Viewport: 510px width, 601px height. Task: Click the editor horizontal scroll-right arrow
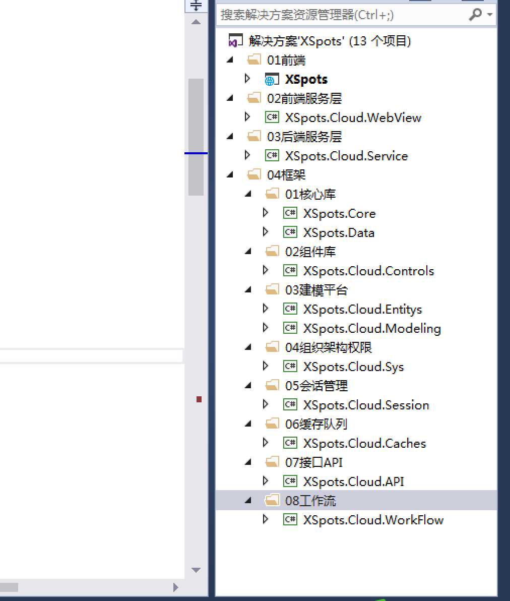point(175,587)
